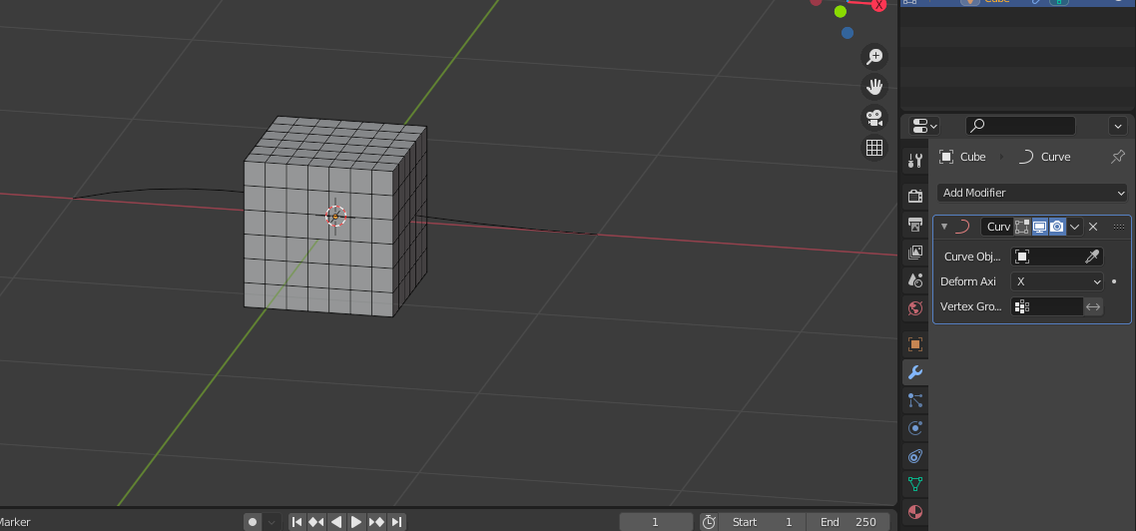The image size is (1136, 531).
Task: Open the Object Data mesh properties tab
Action: (x=915, y=484)
